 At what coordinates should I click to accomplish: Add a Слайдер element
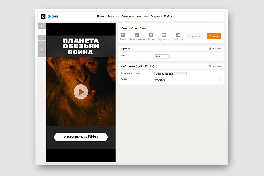pyautogui.click(x=178, y=37)
